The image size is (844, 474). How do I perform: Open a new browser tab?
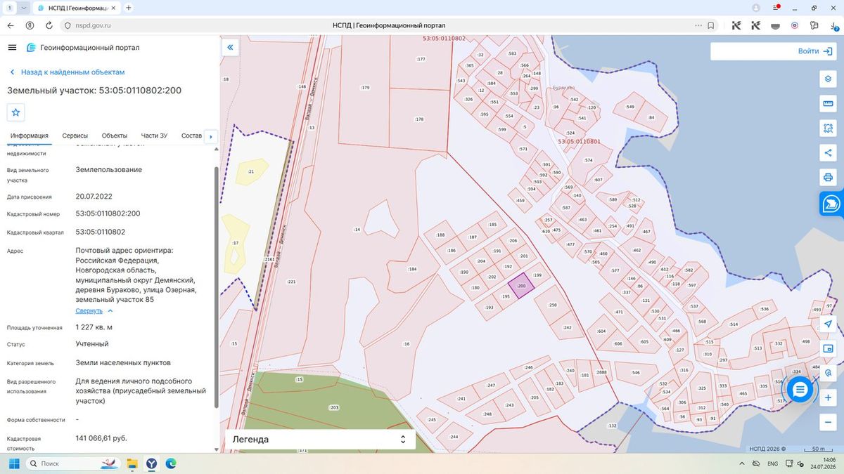[x=128, y=8]
